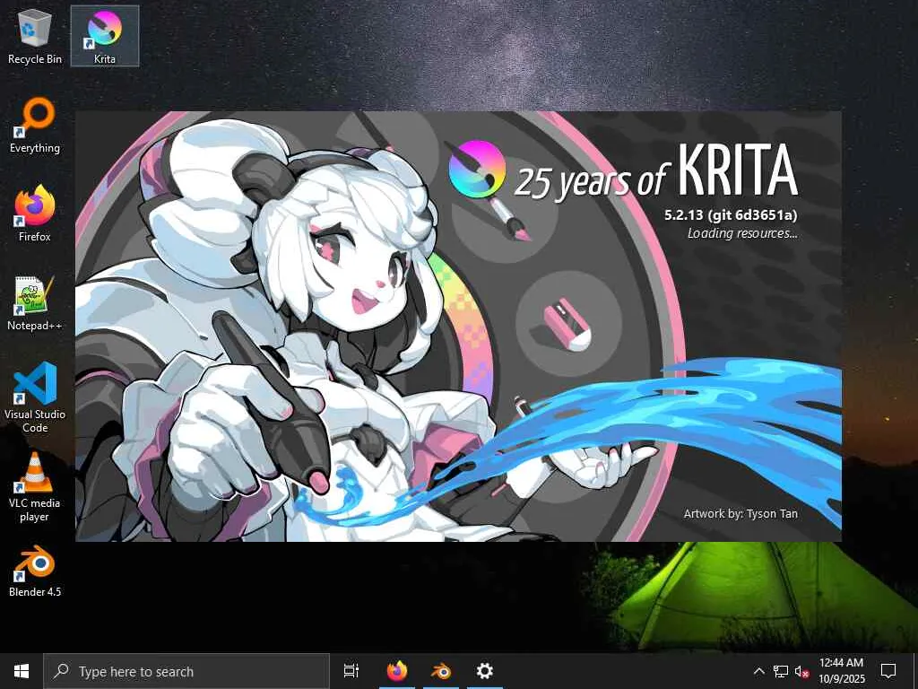Open the Windows Start menu
918x689 pixels.
22,671
